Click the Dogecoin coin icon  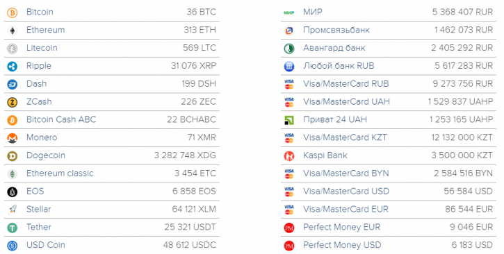13,156
